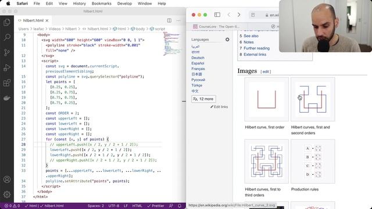The width and height of the screenshot is (372, 209).
Task: Open the Docker view in the activity bar
Action: pos(7,98)
